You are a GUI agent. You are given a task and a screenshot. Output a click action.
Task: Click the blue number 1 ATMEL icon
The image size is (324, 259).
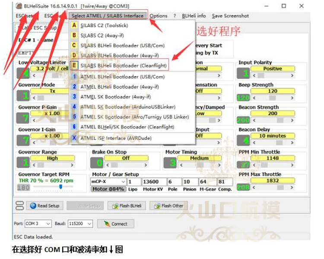coord(74,77)
